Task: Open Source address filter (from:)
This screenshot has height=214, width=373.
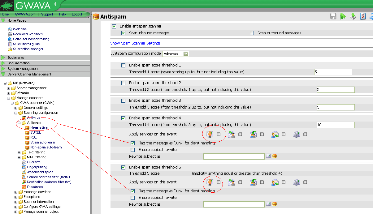Action: click(48, 177)
